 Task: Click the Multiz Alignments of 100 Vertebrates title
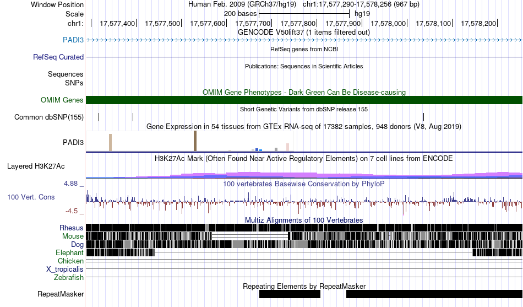(x=304, y=220)
